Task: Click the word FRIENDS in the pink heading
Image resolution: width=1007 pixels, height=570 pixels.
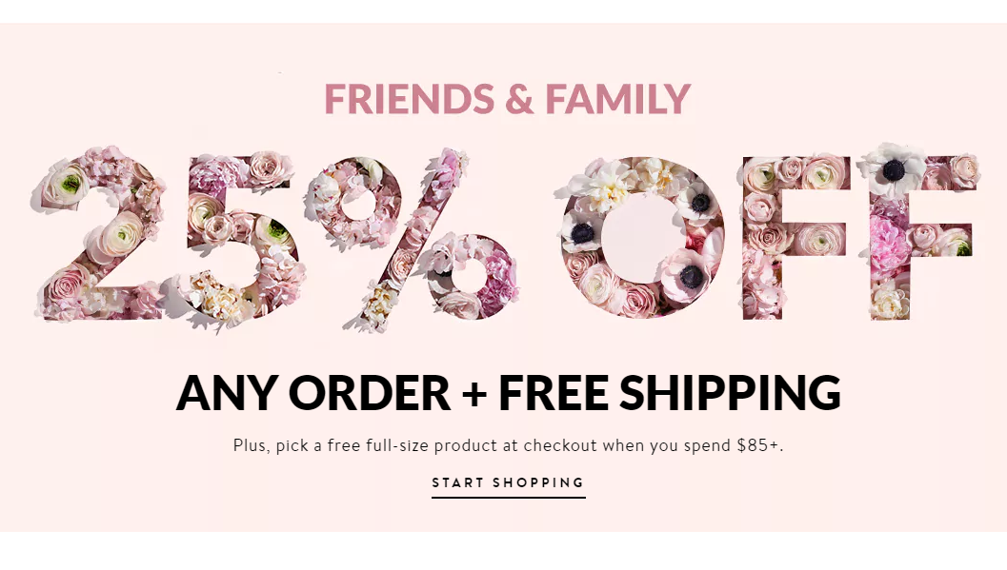Action: [x=409, y=99]
